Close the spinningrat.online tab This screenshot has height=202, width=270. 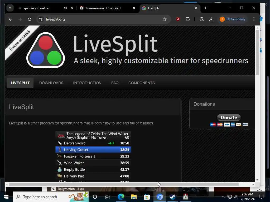72,8
